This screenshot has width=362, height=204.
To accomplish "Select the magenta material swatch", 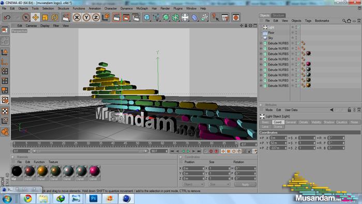I will [x=95, y=171].
